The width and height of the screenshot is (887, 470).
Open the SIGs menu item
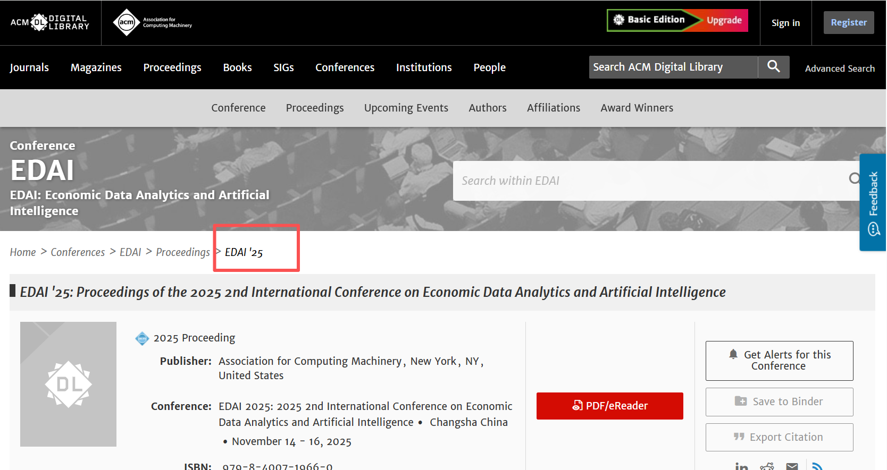point(283,67)
